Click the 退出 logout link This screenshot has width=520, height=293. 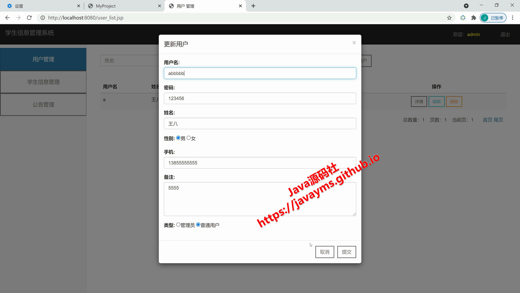pyautogui.click(x=505, y=34)
